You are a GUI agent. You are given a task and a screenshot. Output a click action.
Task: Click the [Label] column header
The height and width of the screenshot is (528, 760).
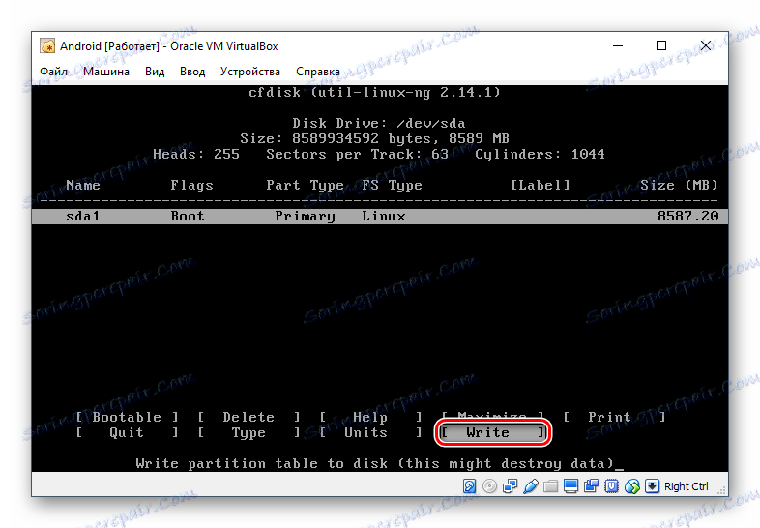[541, 186]
